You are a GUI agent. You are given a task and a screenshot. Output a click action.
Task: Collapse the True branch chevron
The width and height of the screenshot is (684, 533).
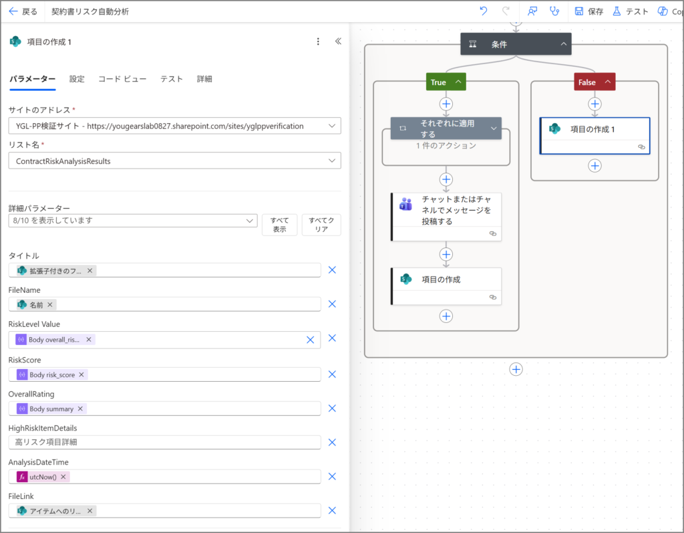coord(458,82)
